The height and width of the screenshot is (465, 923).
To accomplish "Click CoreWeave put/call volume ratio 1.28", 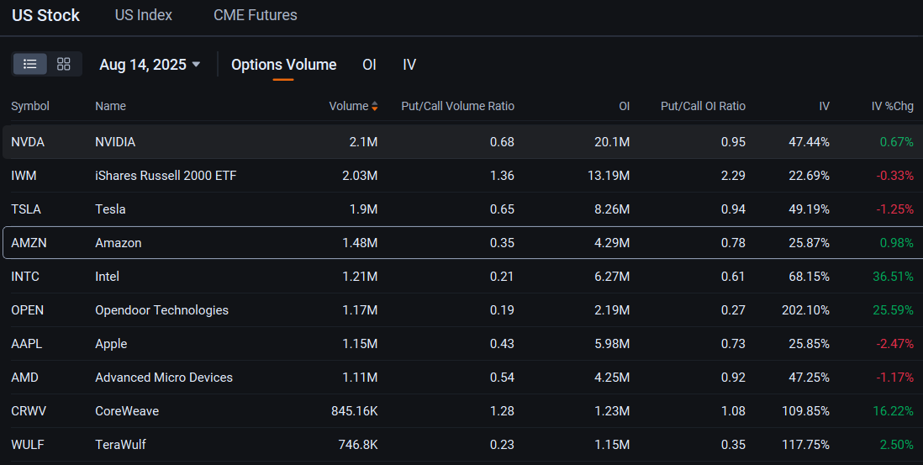I will click(x=502, y=410).
